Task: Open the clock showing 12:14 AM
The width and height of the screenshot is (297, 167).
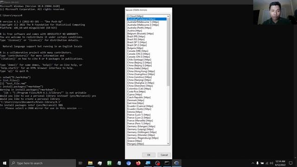Action: pos(280,163)
